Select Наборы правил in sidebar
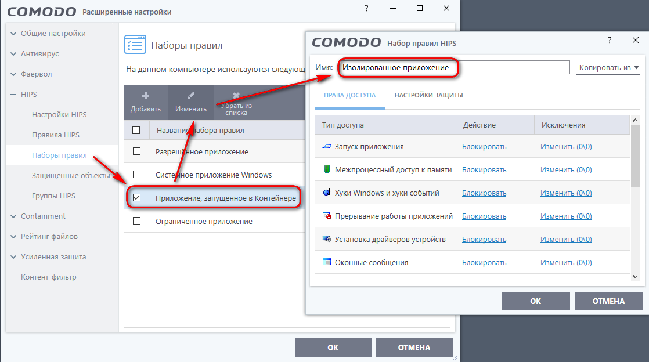Viewport: 649px width, 362px height. [x=59, y=155]
